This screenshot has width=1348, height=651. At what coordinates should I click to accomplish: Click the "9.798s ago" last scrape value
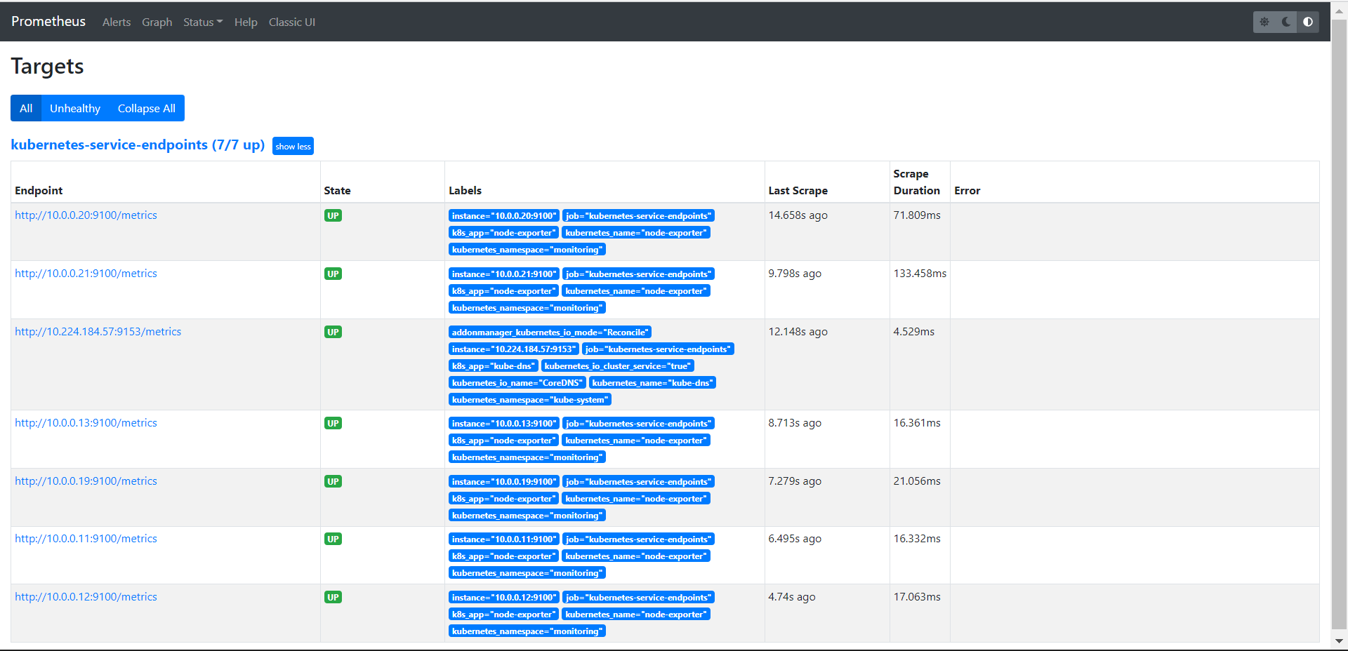(795, 274)
